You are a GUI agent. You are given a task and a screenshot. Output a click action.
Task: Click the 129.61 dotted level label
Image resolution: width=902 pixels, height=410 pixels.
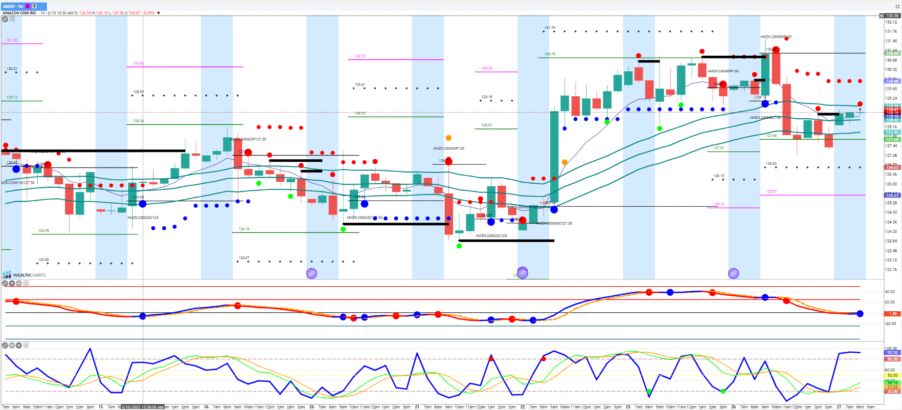tap(360, 85)
